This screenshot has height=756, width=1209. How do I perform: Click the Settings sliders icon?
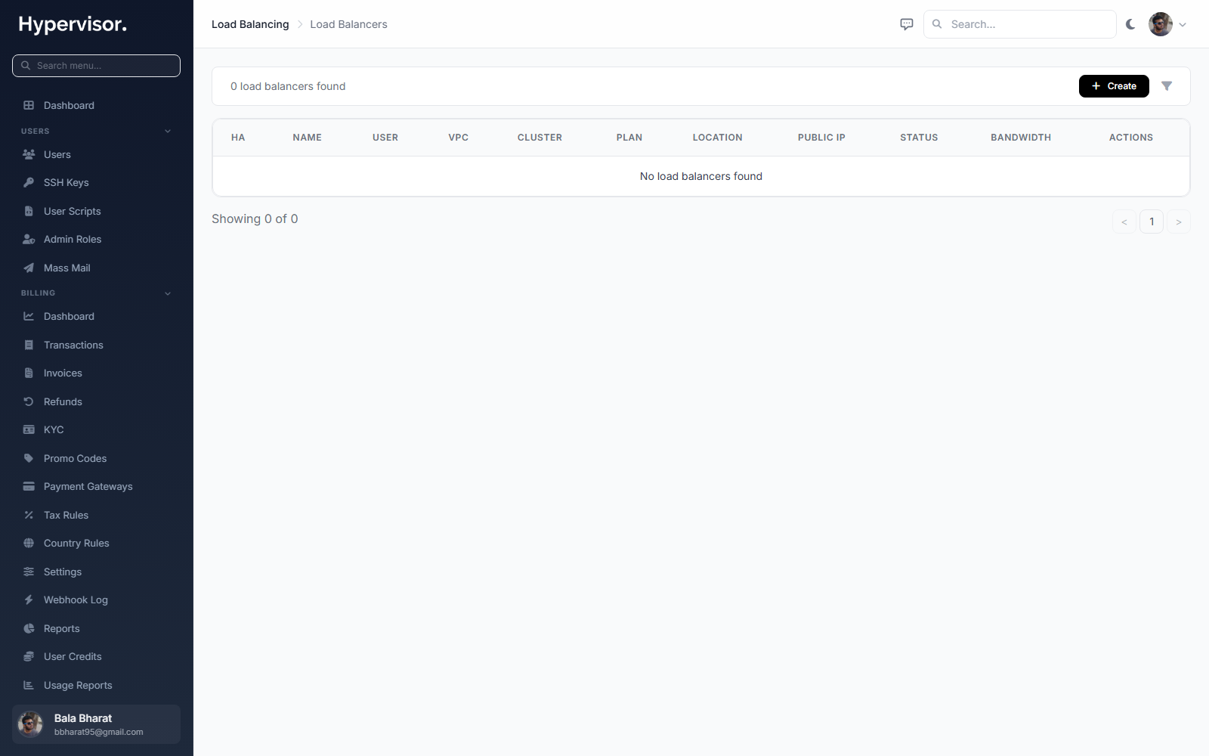(29, 572)
